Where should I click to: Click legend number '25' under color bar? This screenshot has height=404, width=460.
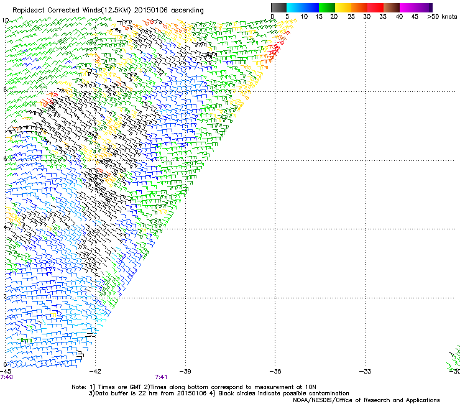point(351,17)
